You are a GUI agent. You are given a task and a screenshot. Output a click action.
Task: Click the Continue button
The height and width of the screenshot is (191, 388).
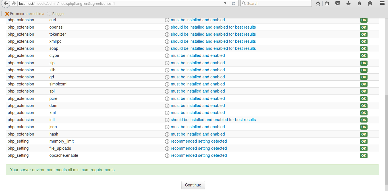(193, 185)
